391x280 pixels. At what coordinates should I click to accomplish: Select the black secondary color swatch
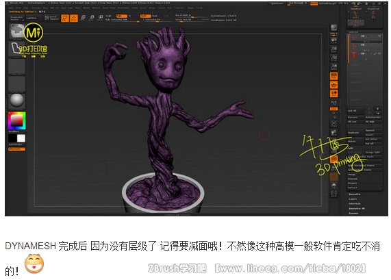point(12,138)
